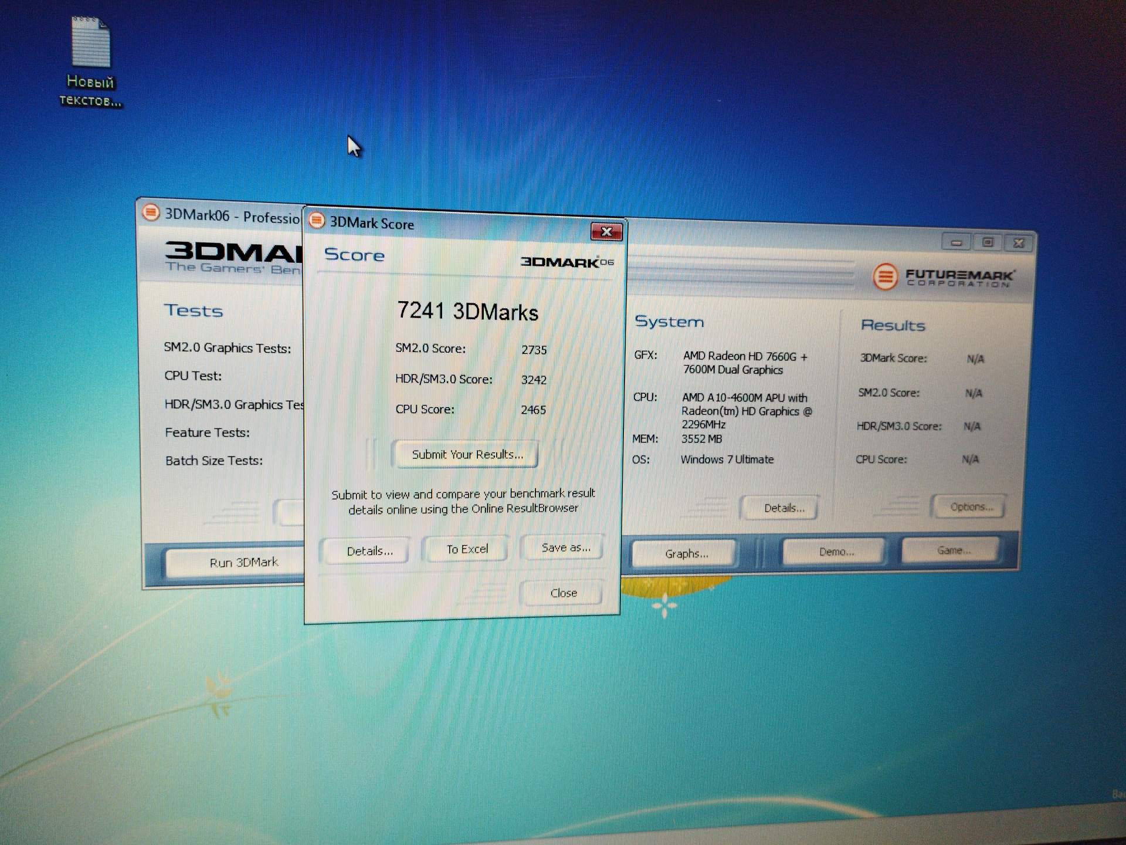Click AMD A10-4600M APU CPU text
This screenshot has height=845, width=1126.
pos(746,411)
